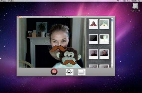Image resolution: width=142 pixels, height=93 pixels.
Task: Open the FaceTripper application menu
Action: click(x=3, y=1)
